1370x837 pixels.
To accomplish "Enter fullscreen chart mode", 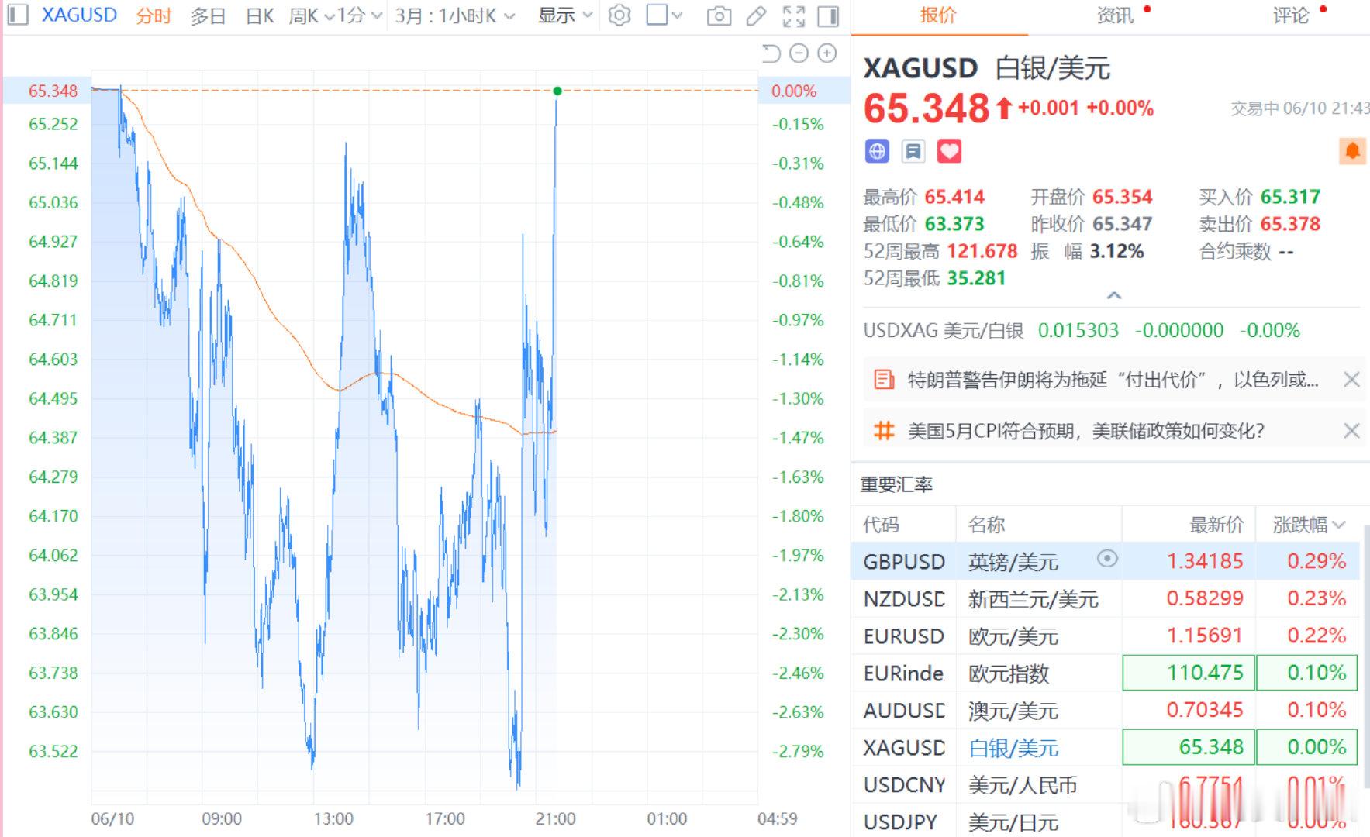I will tap(793, 15).
